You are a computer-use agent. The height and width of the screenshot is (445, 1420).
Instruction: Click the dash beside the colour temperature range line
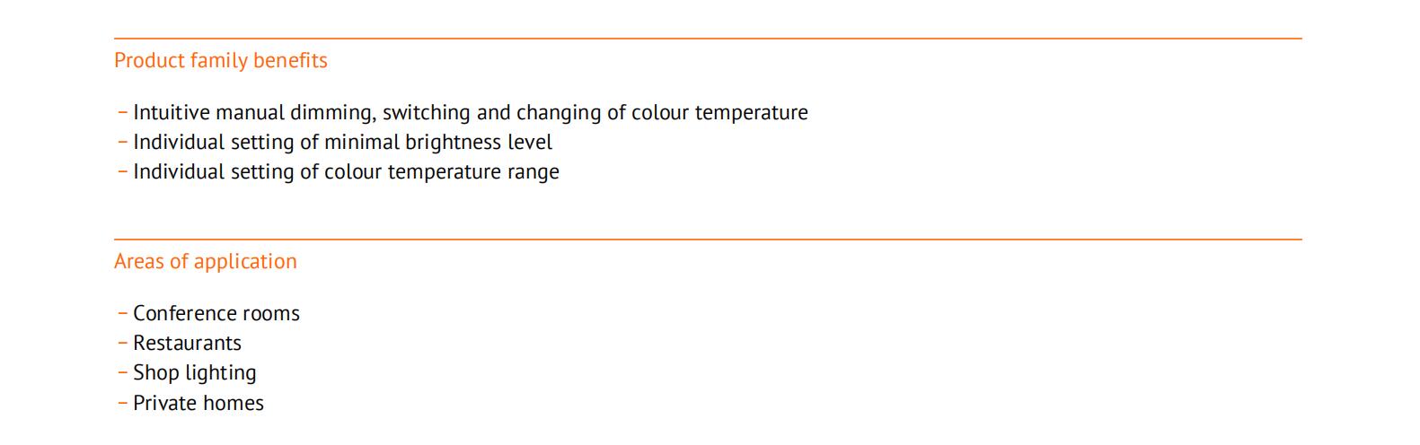tap(122, 171)
